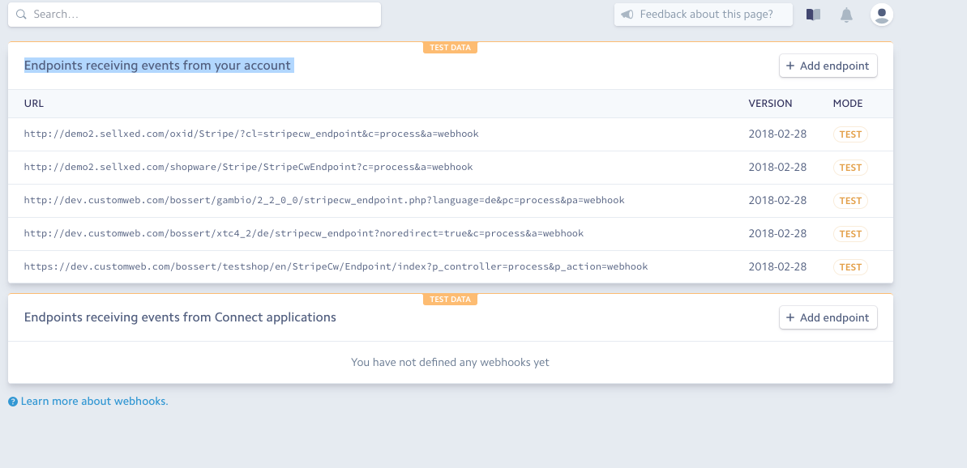The width and height of the screenshot is (967, 468).
Task: Click the megaphone feedback icon
Action: (x=627, y=14)
